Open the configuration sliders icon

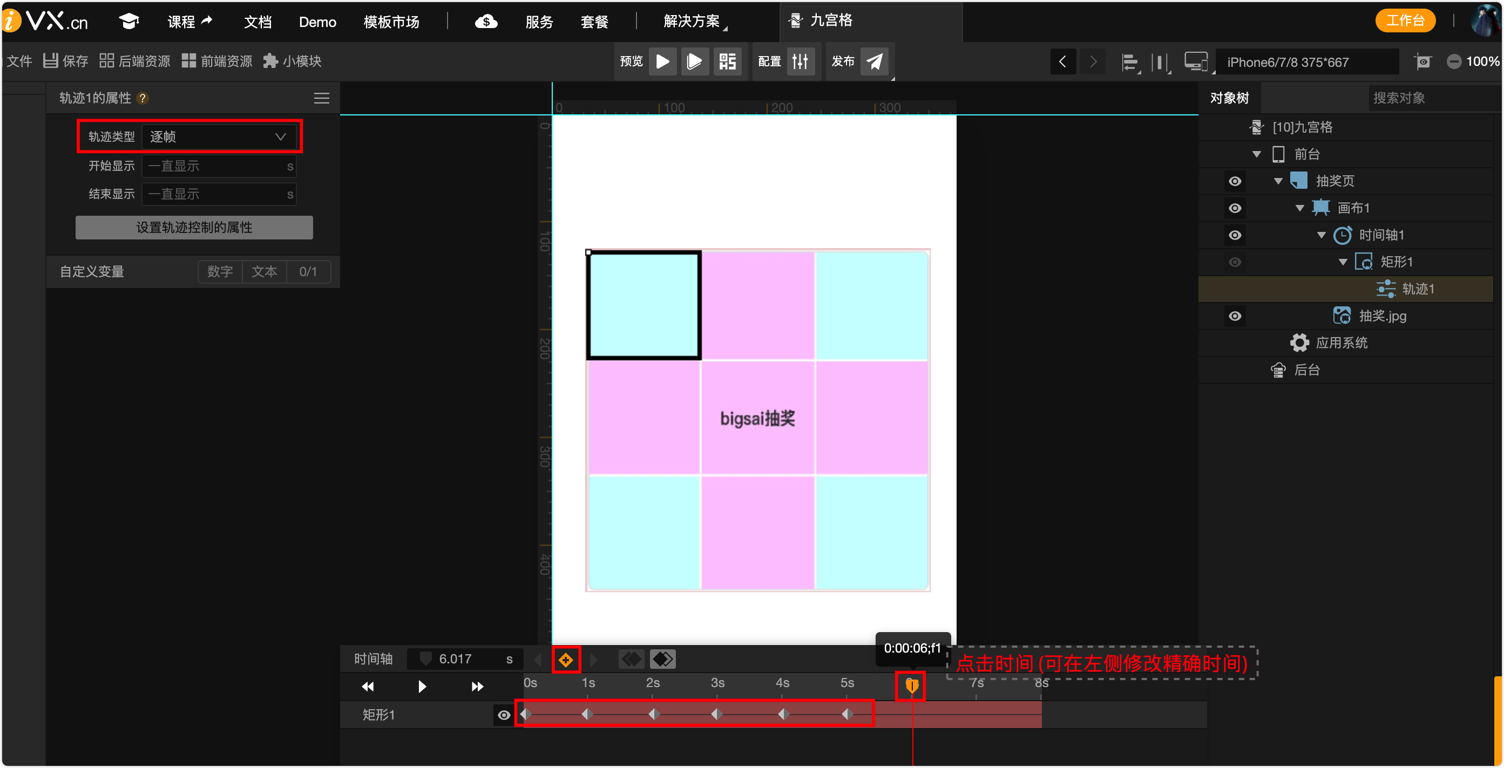pyautogui.click(x=800, y=61)
